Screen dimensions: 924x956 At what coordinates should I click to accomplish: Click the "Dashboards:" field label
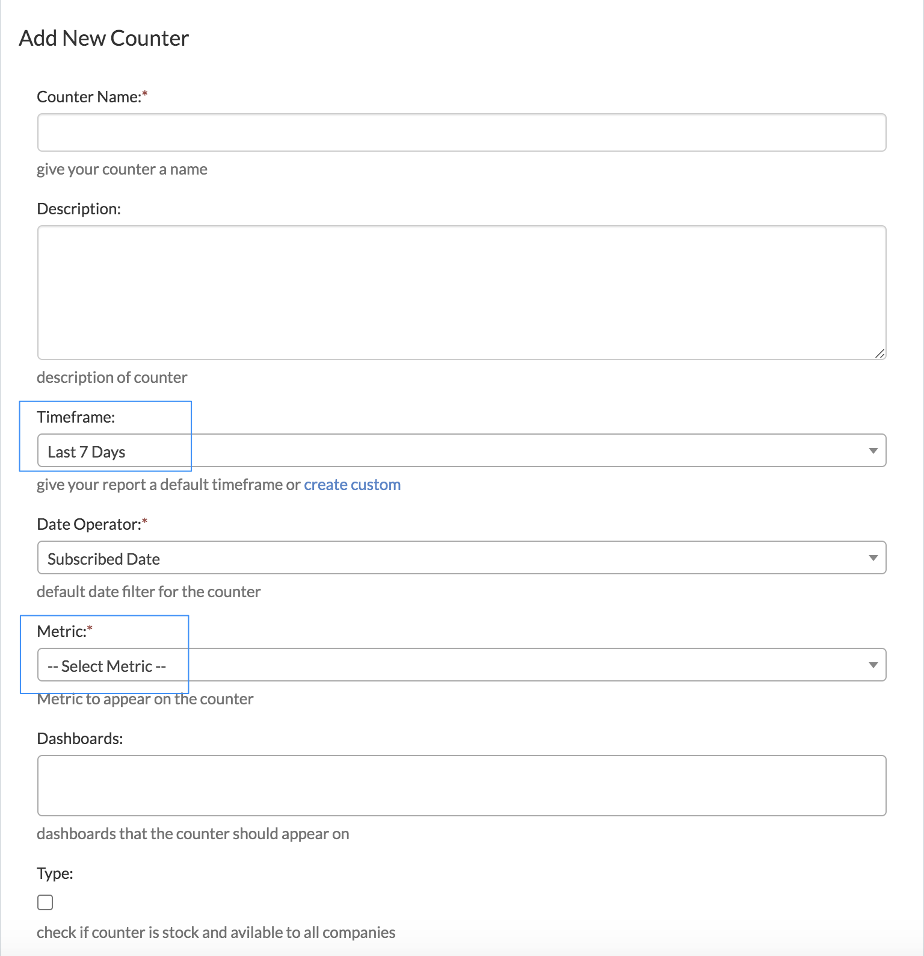tap(80, 739)
